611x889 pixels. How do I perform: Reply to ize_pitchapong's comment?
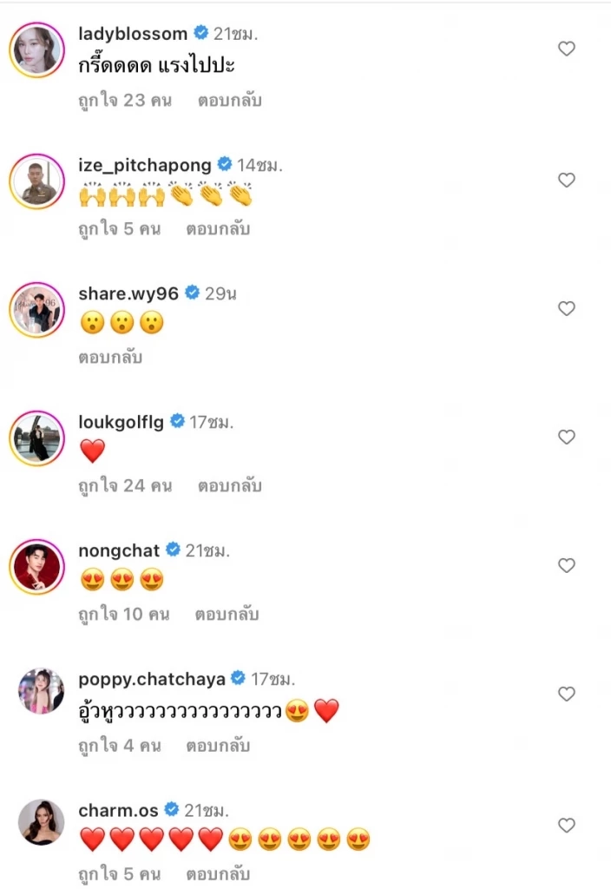pyautogui.click(x=218, y=229)
